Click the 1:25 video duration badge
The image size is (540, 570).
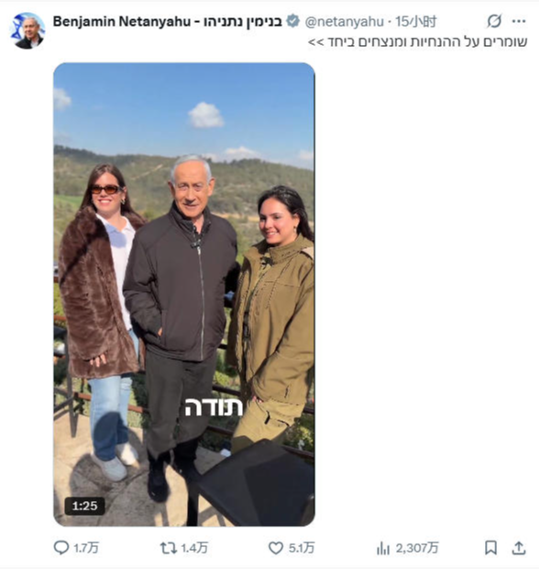point(84,506)
